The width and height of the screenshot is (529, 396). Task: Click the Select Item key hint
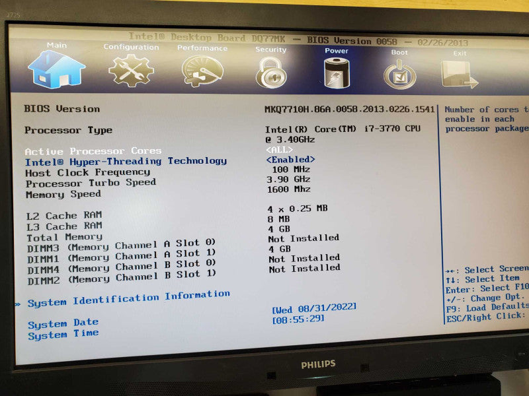[x=483, y=279]
